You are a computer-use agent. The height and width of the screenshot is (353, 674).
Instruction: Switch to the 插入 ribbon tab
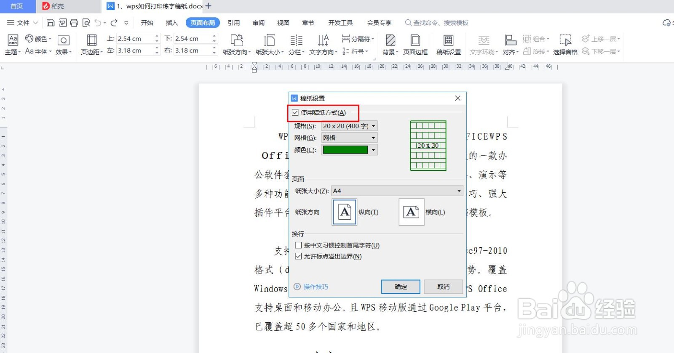tap(172, 23)
